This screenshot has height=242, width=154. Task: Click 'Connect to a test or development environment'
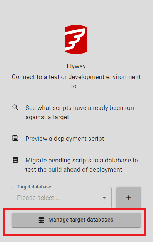(x=76, y=77)
